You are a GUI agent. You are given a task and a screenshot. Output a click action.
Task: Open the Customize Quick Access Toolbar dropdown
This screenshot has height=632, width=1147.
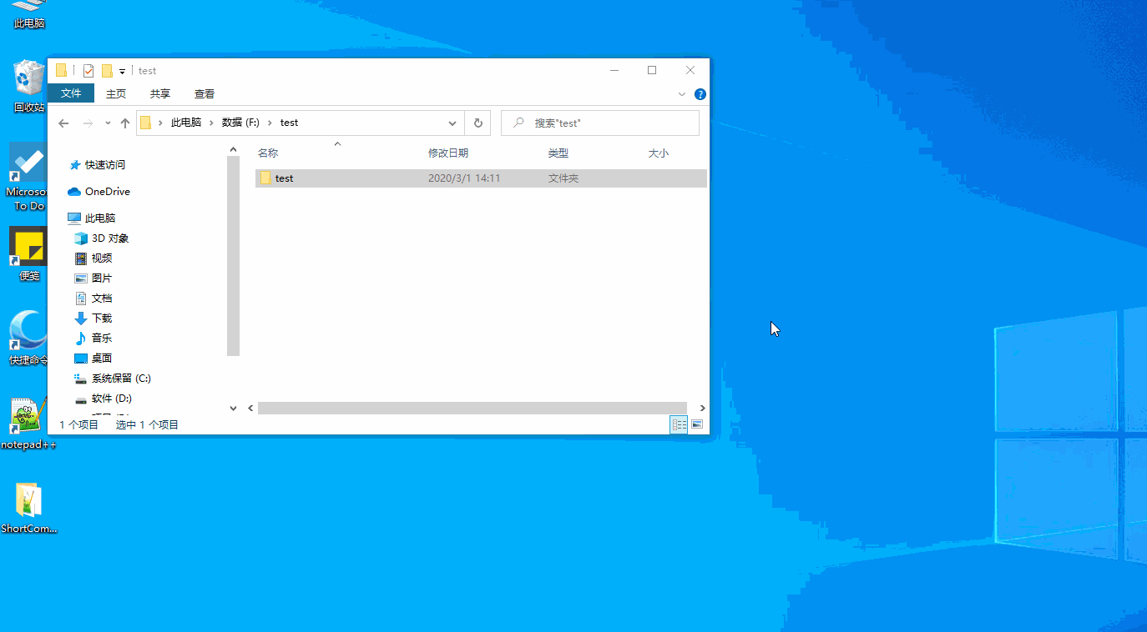click(122, 72)
